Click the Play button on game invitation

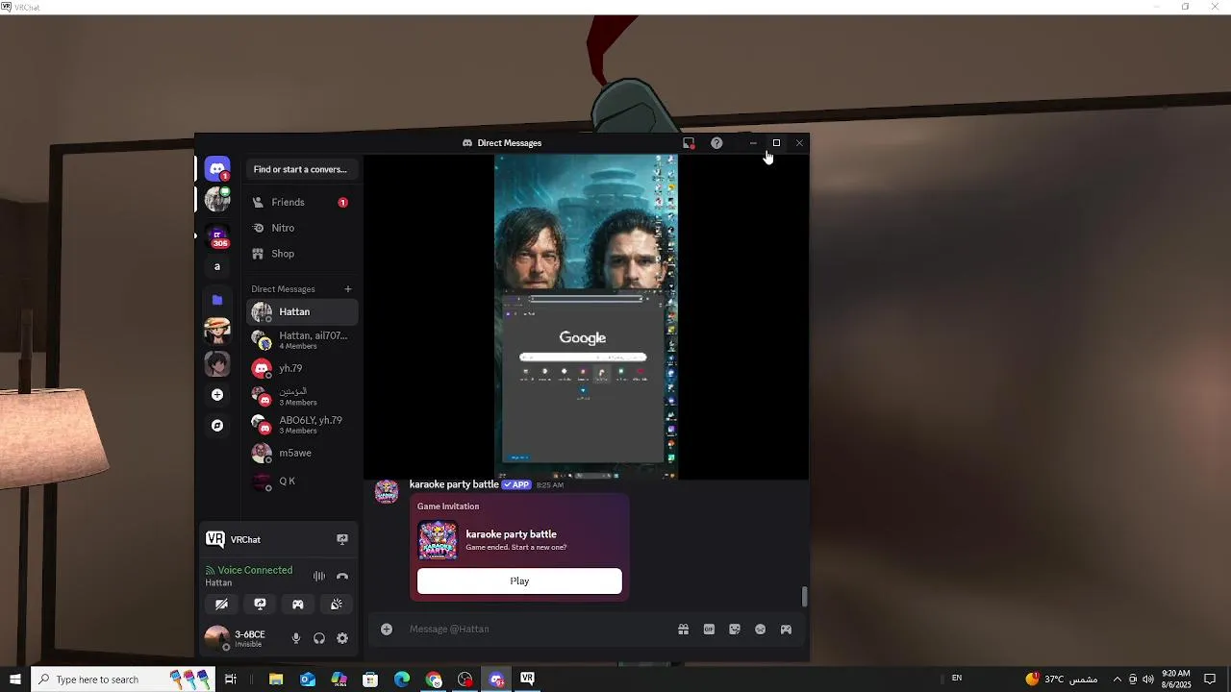pos(519,581)
